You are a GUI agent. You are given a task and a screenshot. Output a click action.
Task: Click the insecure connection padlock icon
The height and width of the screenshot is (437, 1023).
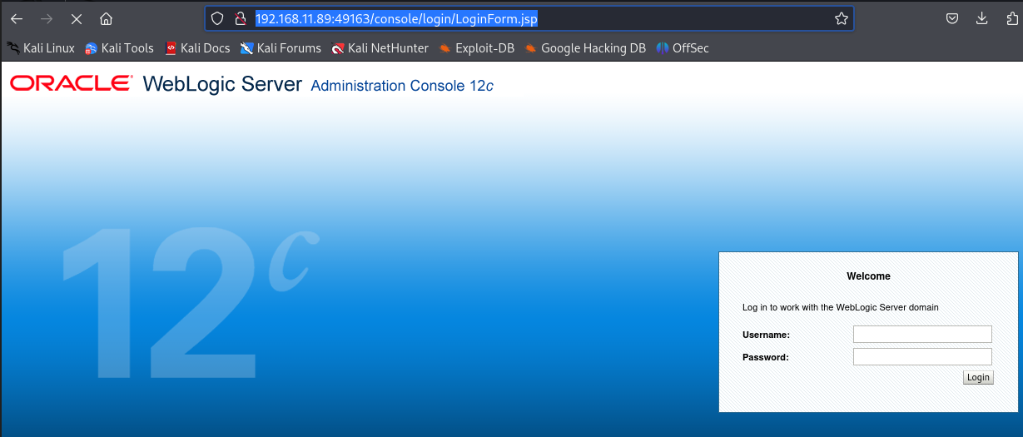click(x=240, y=18)
